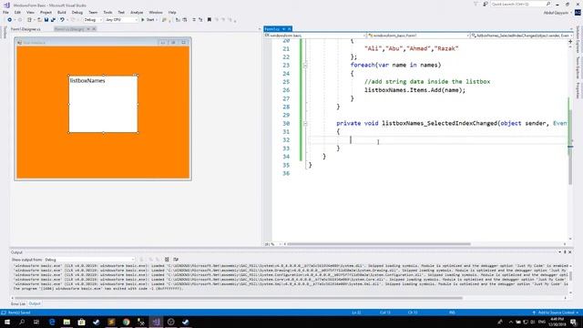Viewport: 583px width, 328px height.
Task: Open the Show output from dropdown
Action: [89, 260]
